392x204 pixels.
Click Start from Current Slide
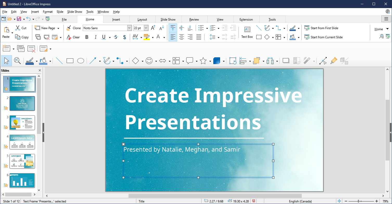[x=323, y=37]
